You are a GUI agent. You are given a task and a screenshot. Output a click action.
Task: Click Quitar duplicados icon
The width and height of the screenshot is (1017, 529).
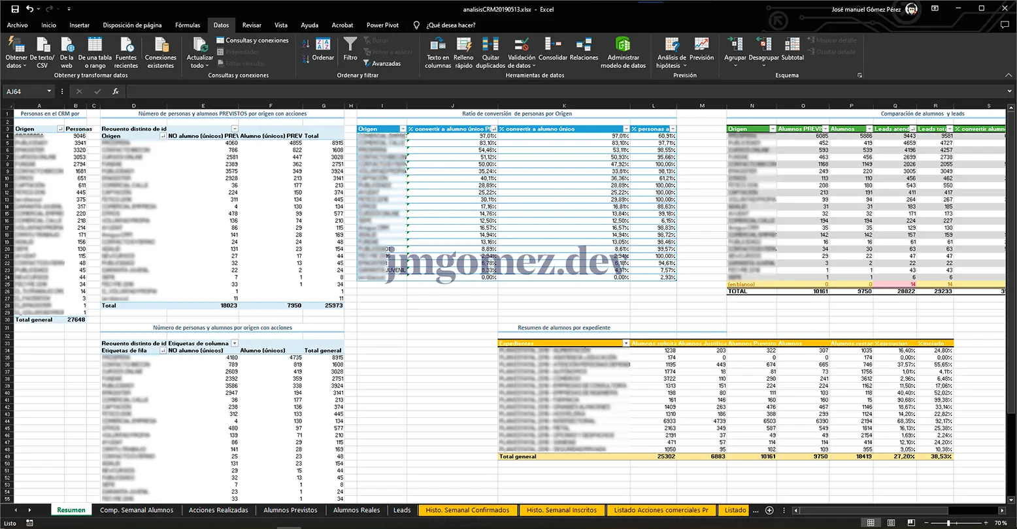(x=490, y=45)
